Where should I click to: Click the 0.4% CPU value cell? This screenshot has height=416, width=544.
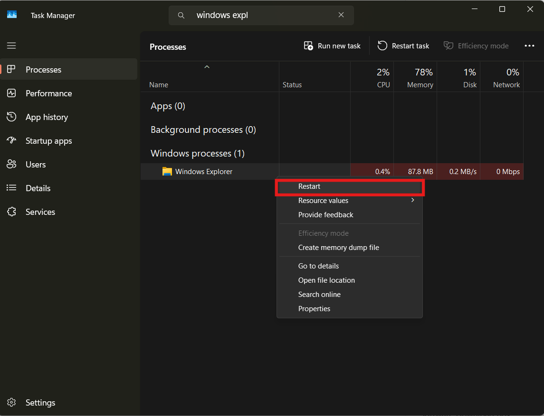[x=372, y=171]
